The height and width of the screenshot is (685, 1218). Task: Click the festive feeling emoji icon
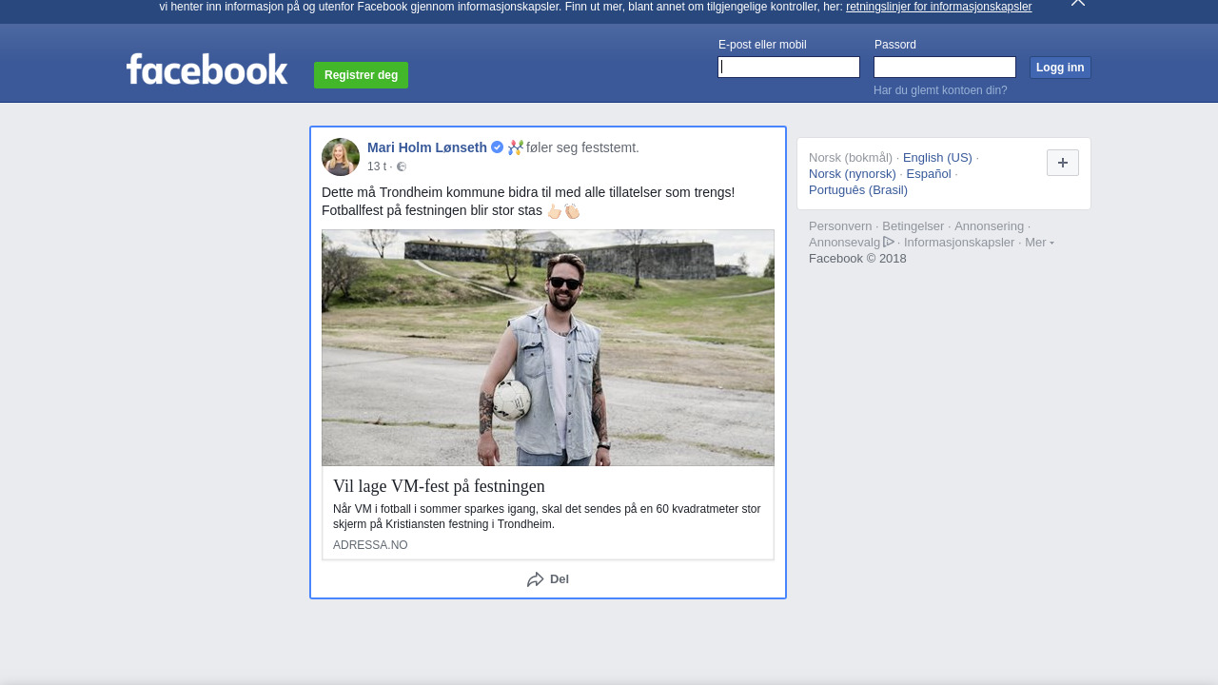click(x=516, y=147)
